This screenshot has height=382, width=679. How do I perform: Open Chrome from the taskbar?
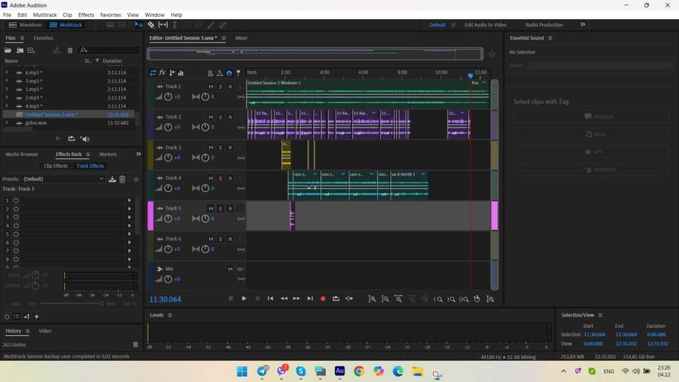coord(359,371)
